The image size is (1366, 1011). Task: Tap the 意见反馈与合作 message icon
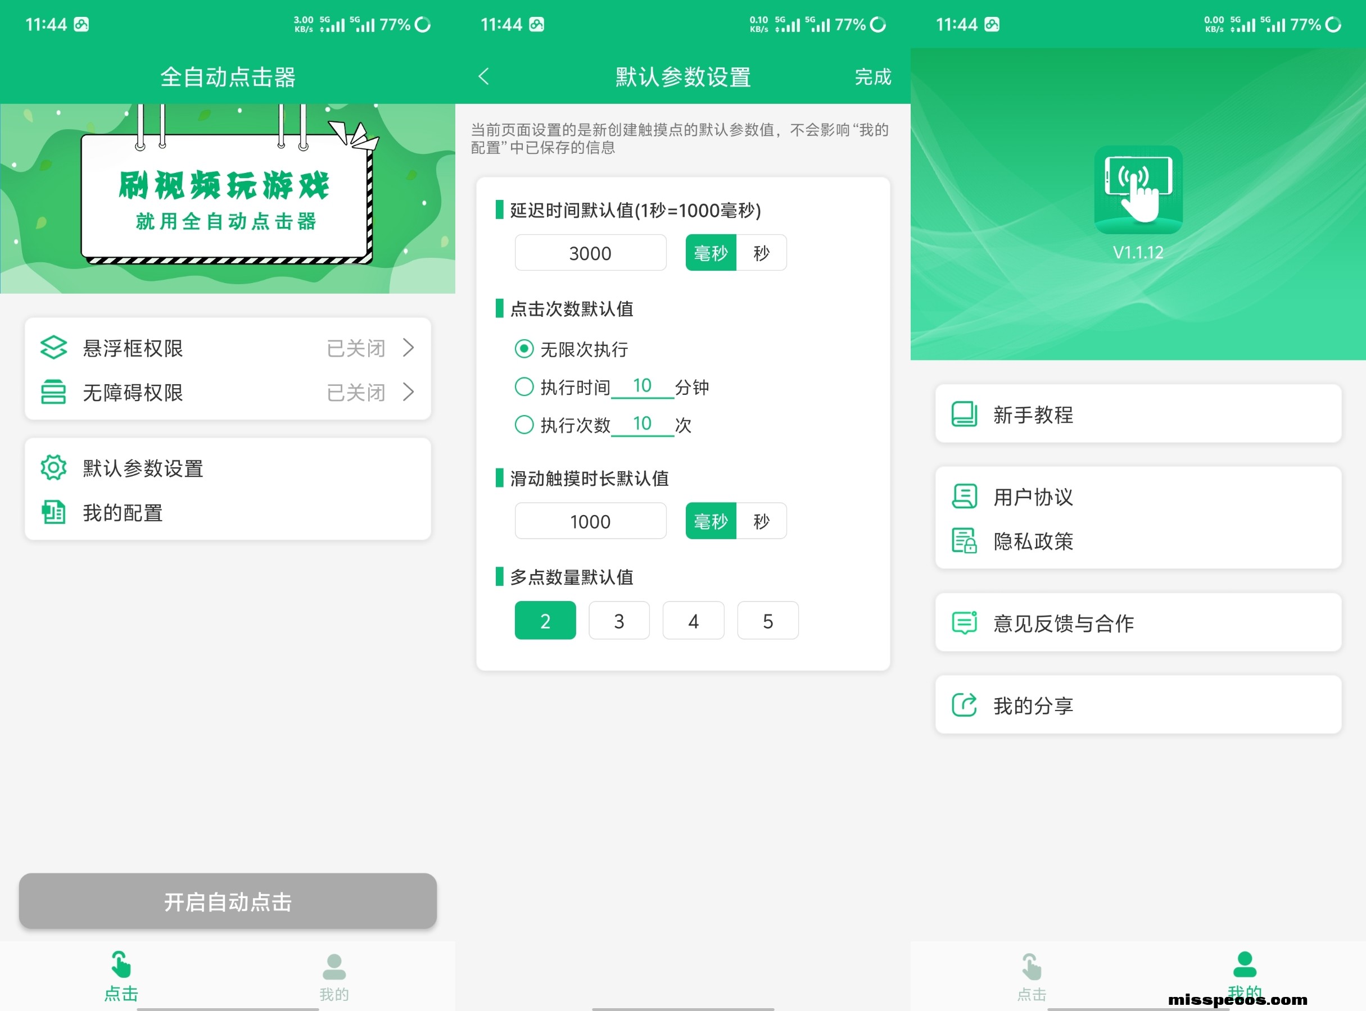point(964,623)
